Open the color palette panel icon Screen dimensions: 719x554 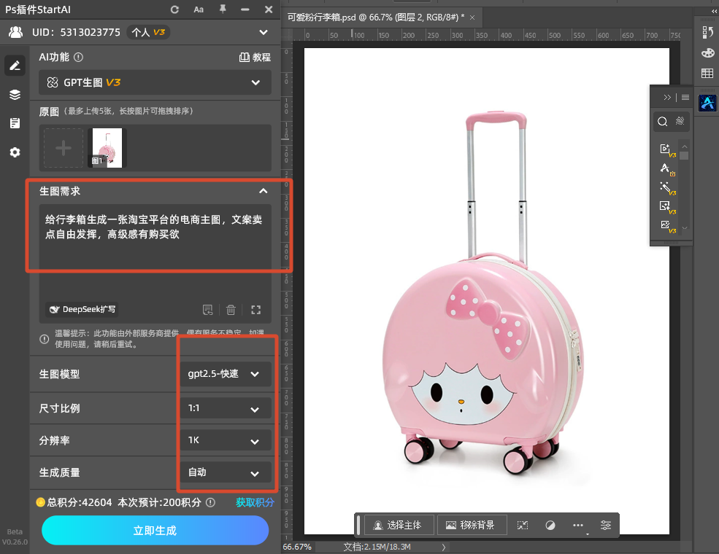[x=707, y=53]
